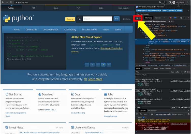Open the Event Listeners tab
The height and width of the screenshot is (134, 191).
tap(166, 69)
